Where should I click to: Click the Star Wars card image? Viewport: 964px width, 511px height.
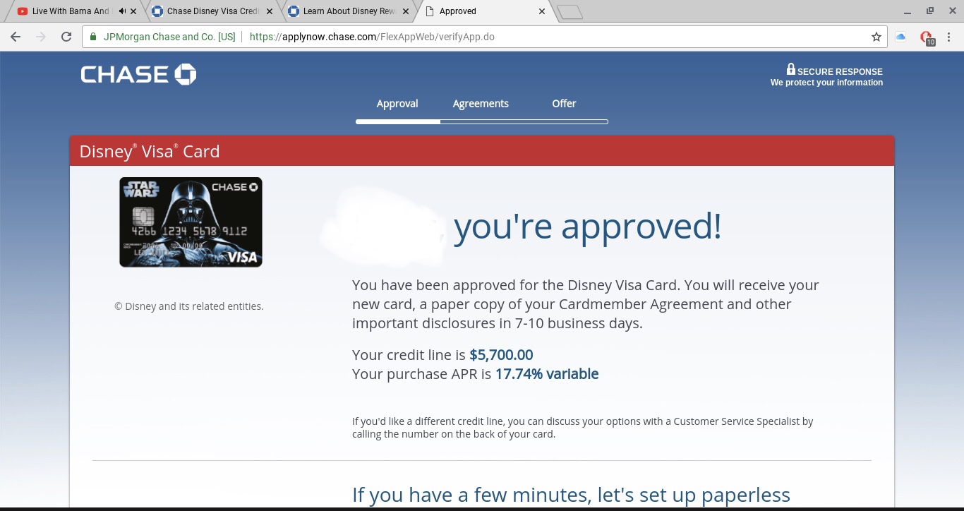coord(191,222)
